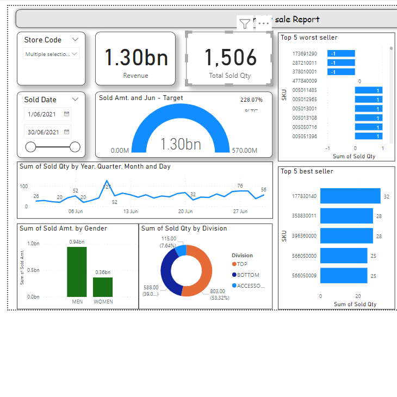Click the BOTTOM legend marker in Division

(x=234, y=275)
